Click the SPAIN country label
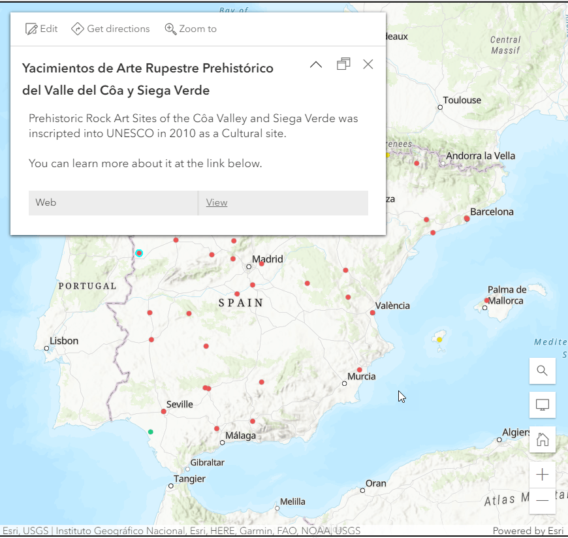Viewport: 568px width, 538px height. (241, 302)
